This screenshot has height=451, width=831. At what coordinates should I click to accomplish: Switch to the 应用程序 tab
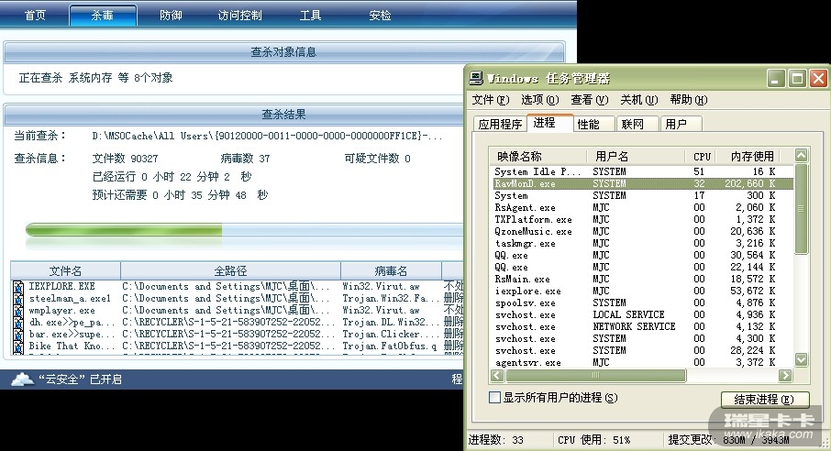500,124
